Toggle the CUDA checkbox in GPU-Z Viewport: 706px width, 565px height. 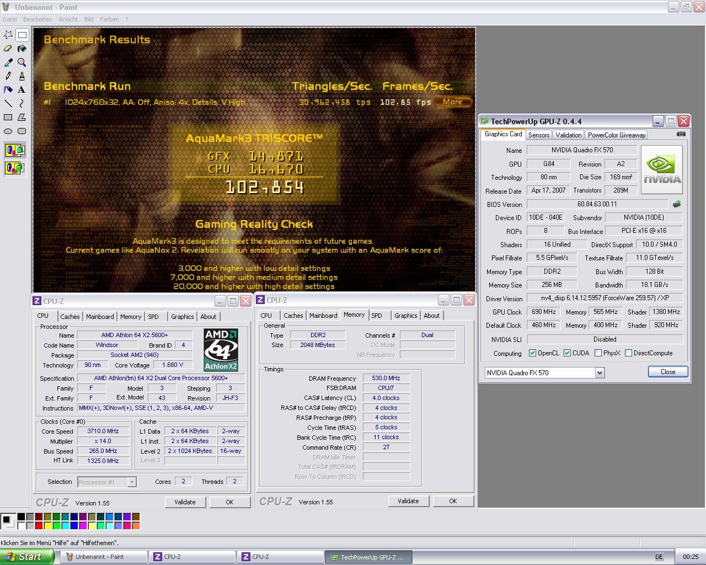coord(567,353)
